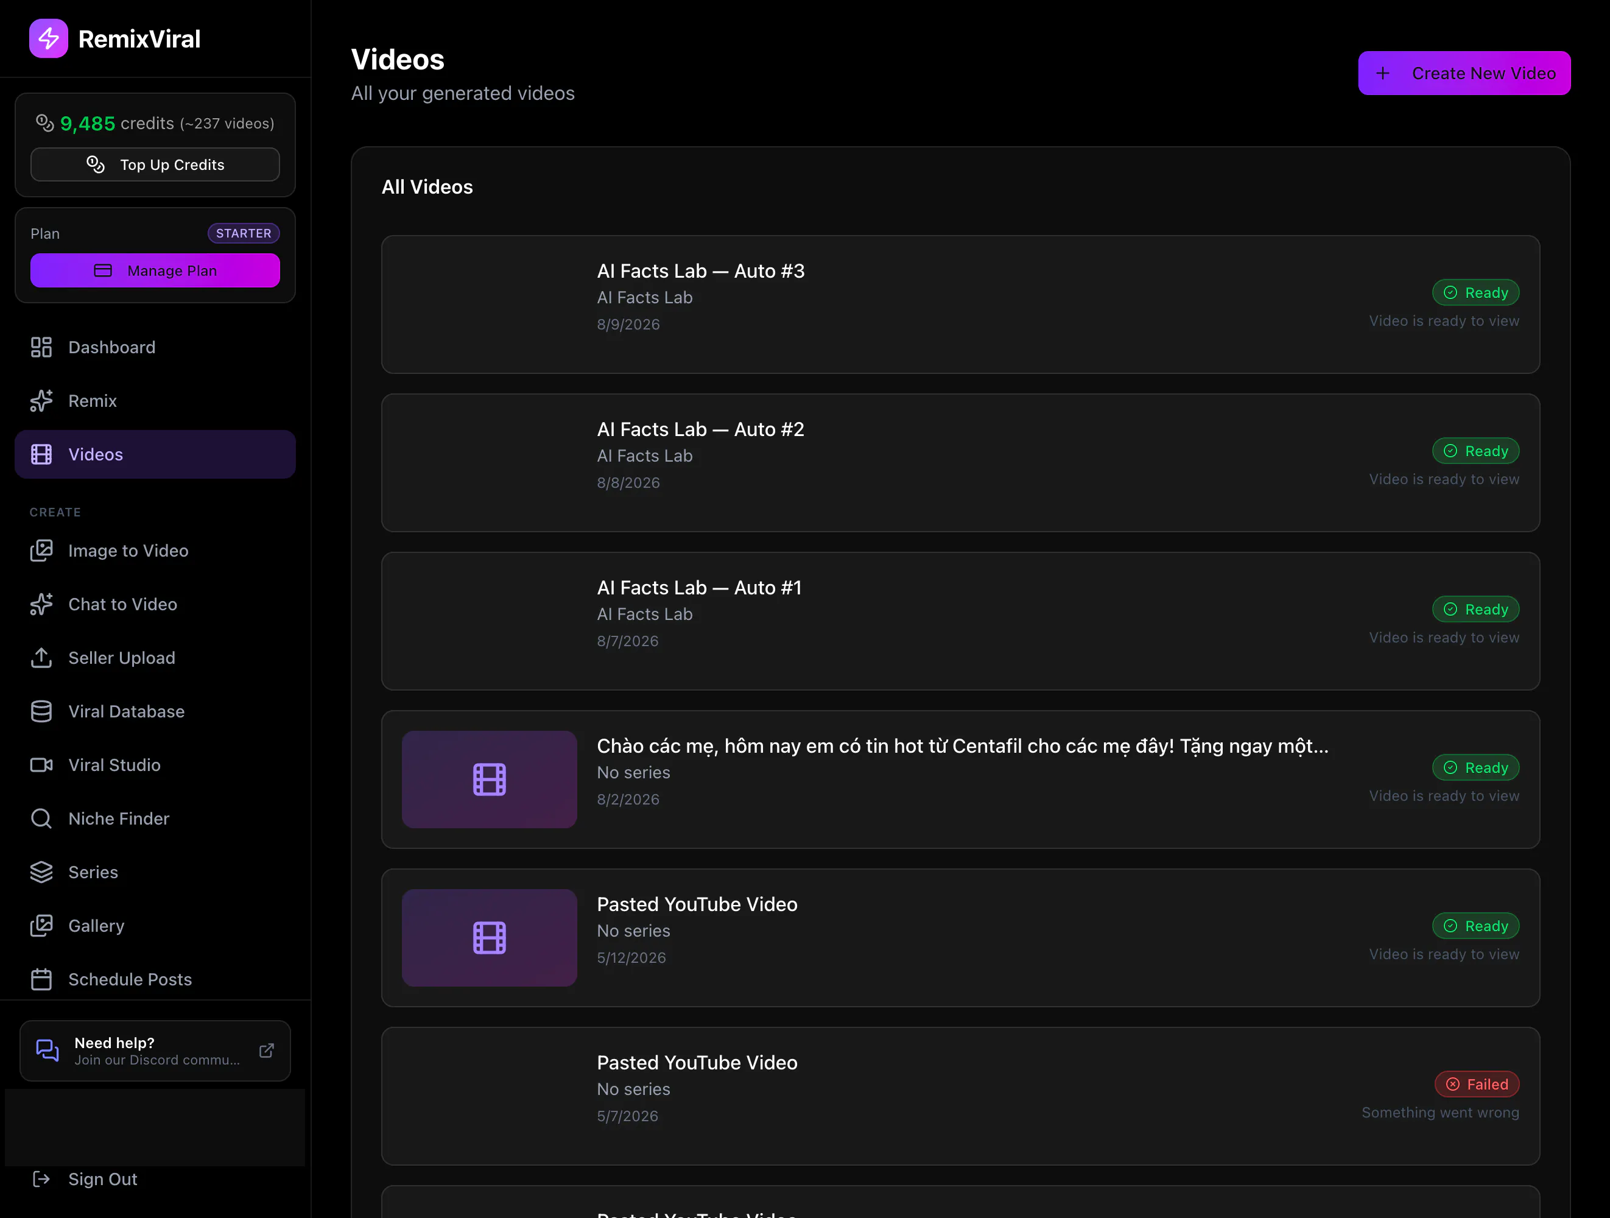
Task: Click the credits coin icon beside 9,485
Action: point(45,123)
